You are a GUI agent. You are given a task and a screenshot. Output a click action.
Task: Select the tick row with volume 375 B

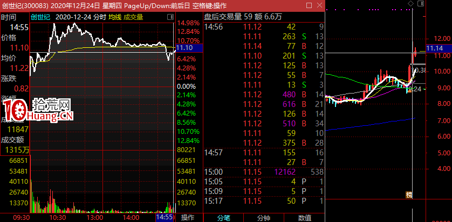(264, 143)
